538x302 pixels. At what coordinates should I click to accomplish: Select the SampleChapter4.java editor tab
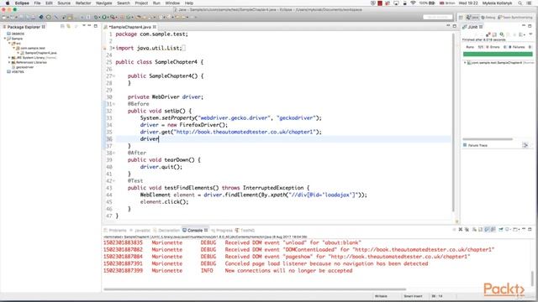pyautogui.click(x=130, y=27)
